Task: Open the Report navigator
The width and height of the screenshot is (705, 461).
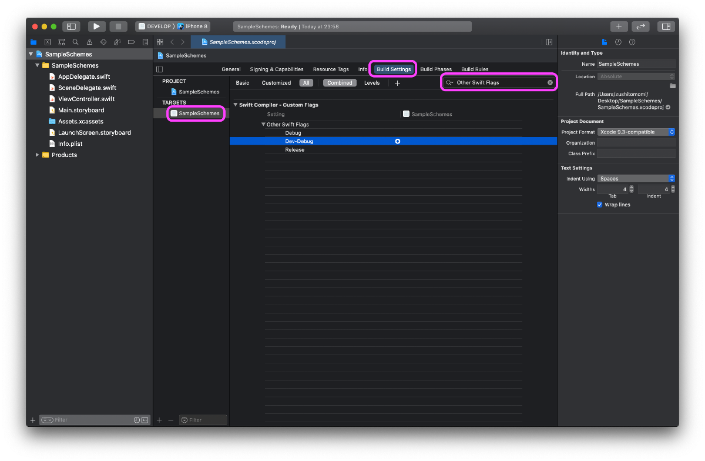Action: tap(145, 42)
